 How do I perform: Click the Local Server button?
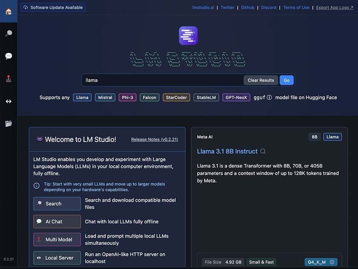pos(57,258)
